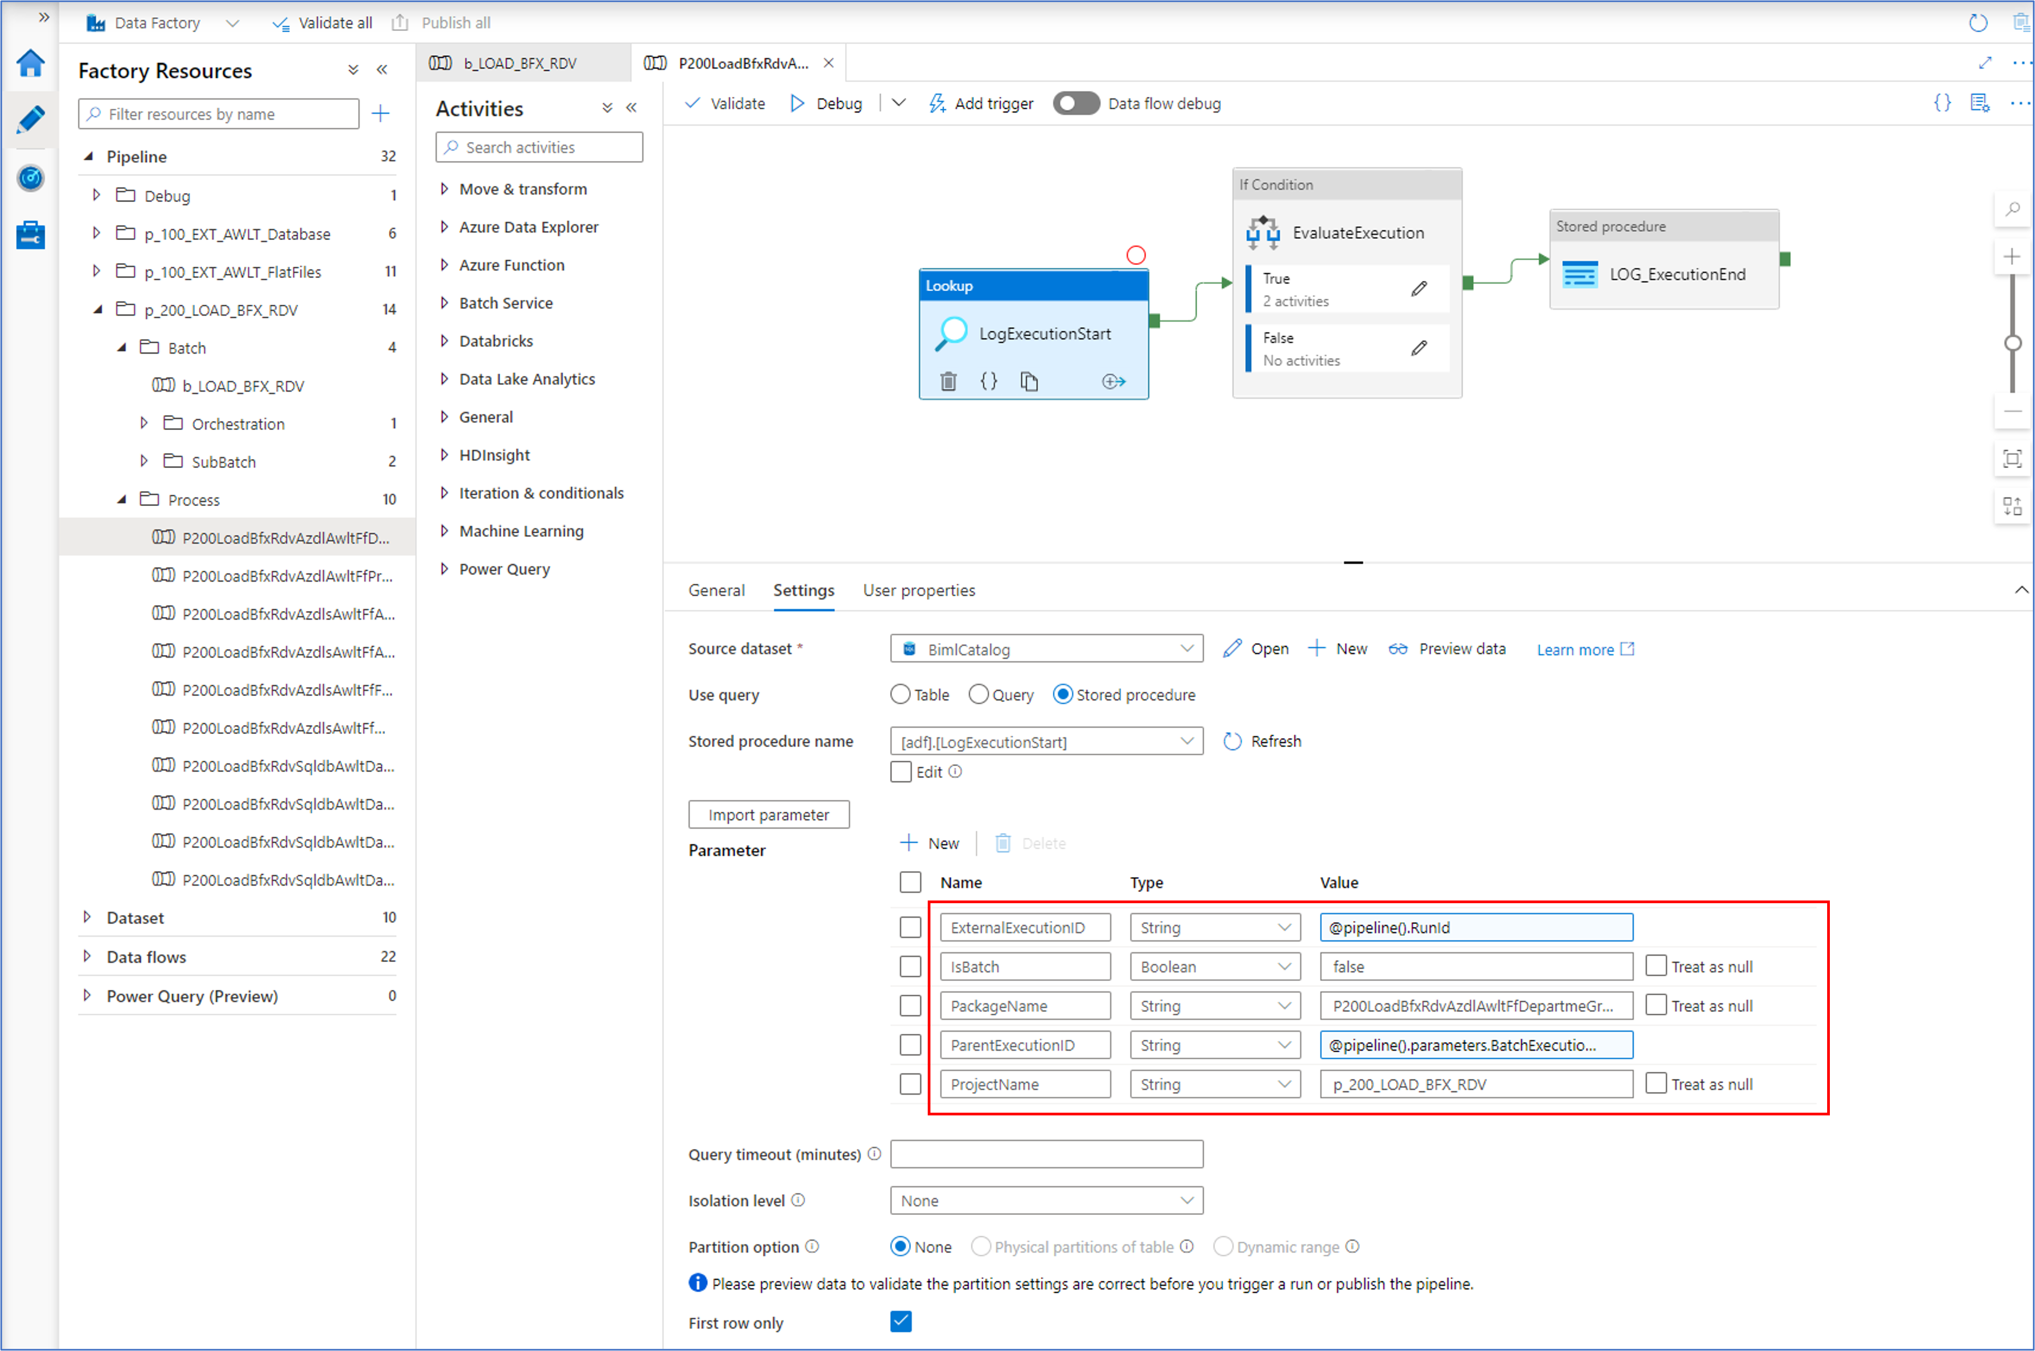Click Add trigger in pipeline toolbar
Viewport: 2035px width, 1351px height.
point(981,103)
